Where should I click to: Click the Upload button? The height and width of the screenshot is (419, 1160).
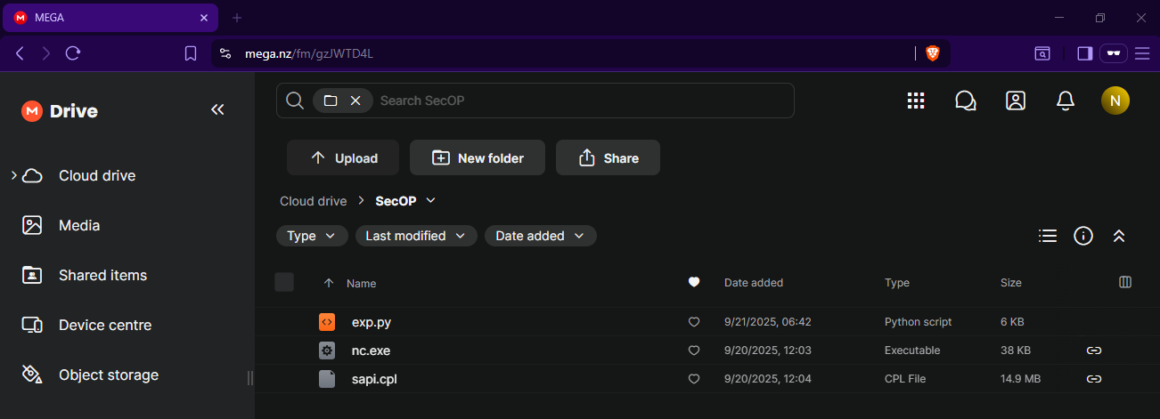[x=343, y=157]
